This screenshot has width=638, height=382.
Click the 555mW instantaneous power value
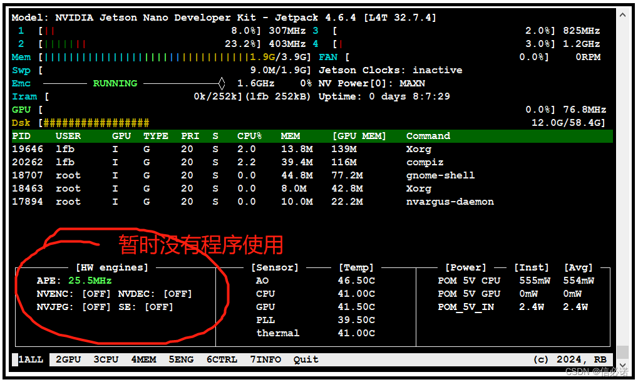[x=535, y=281]
